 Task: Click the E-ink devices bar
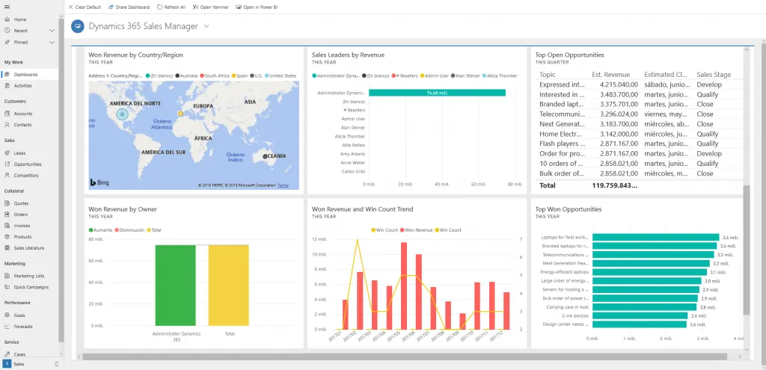639,316
